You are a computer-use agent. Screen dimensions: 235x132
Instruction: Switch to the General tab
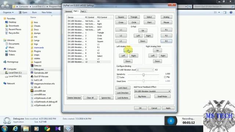point(68,11)
